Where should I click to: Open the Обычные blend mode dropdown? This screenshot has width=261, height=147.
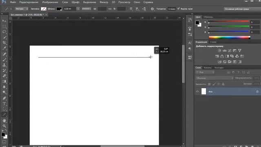[215, 78]
